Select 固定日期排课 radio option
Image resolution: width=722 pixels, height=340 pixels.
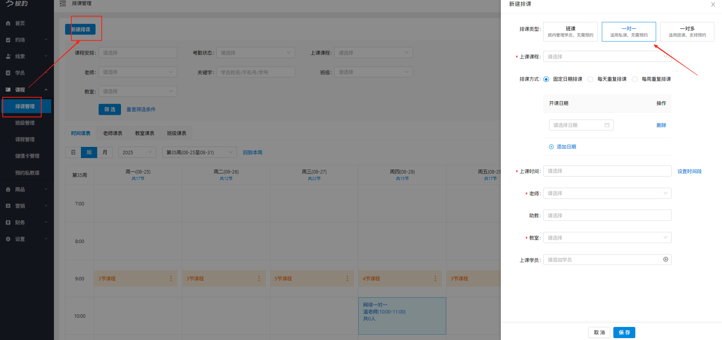click(546, 79)
